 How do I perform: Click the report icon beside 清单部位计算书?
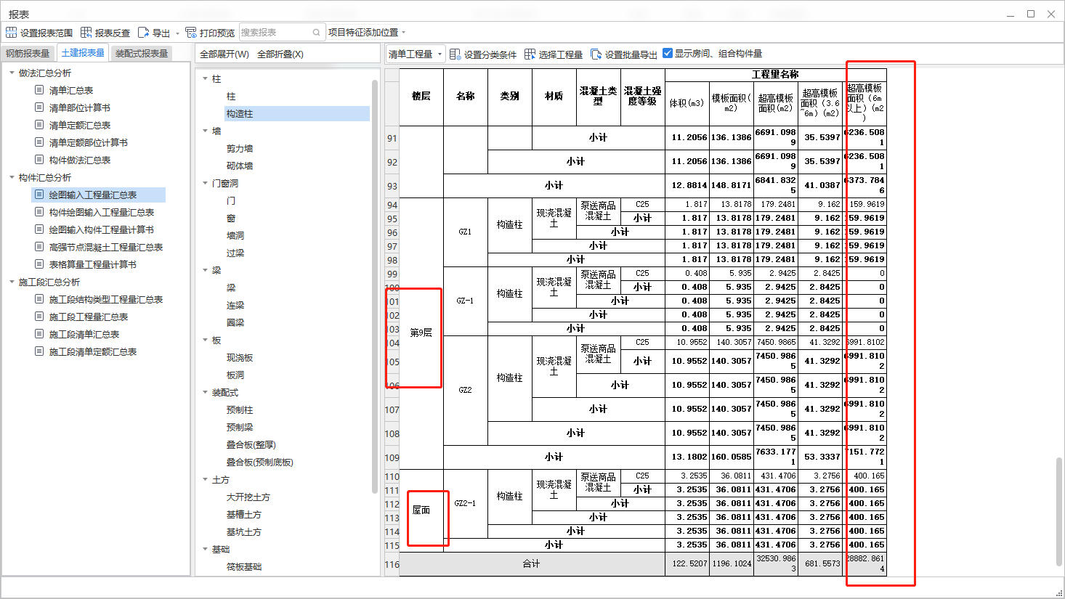[x=39, y=107]
